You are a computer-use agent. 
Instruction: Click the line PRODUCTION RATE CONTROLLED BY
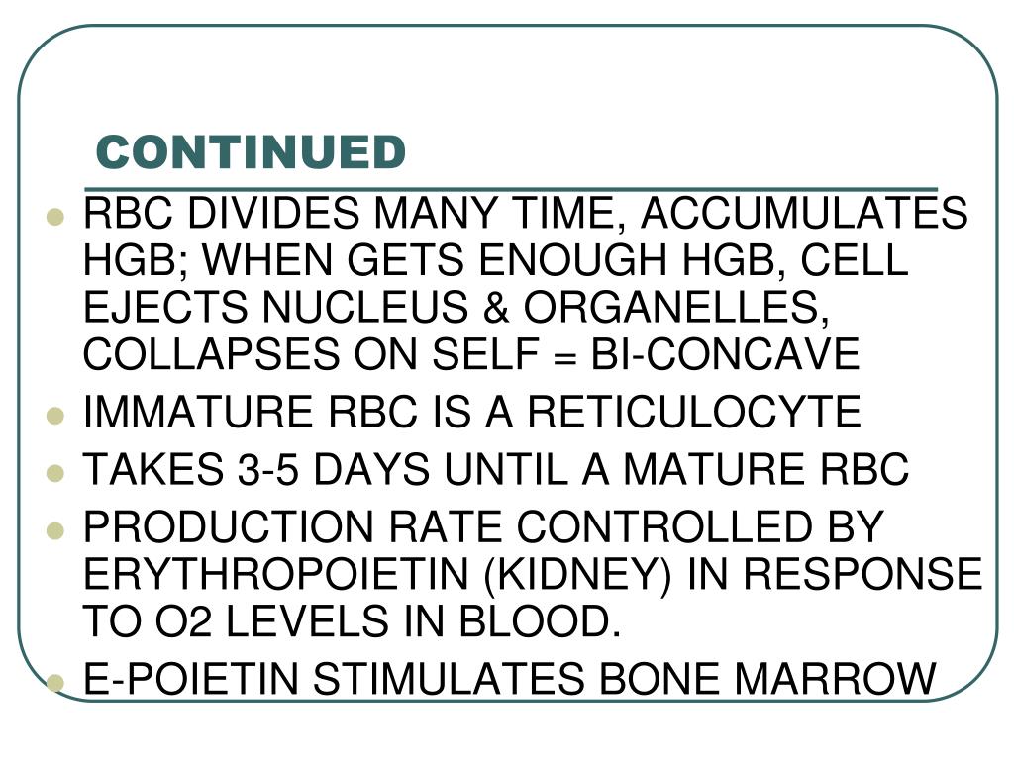pyautogui.click(x=483, y=526)
